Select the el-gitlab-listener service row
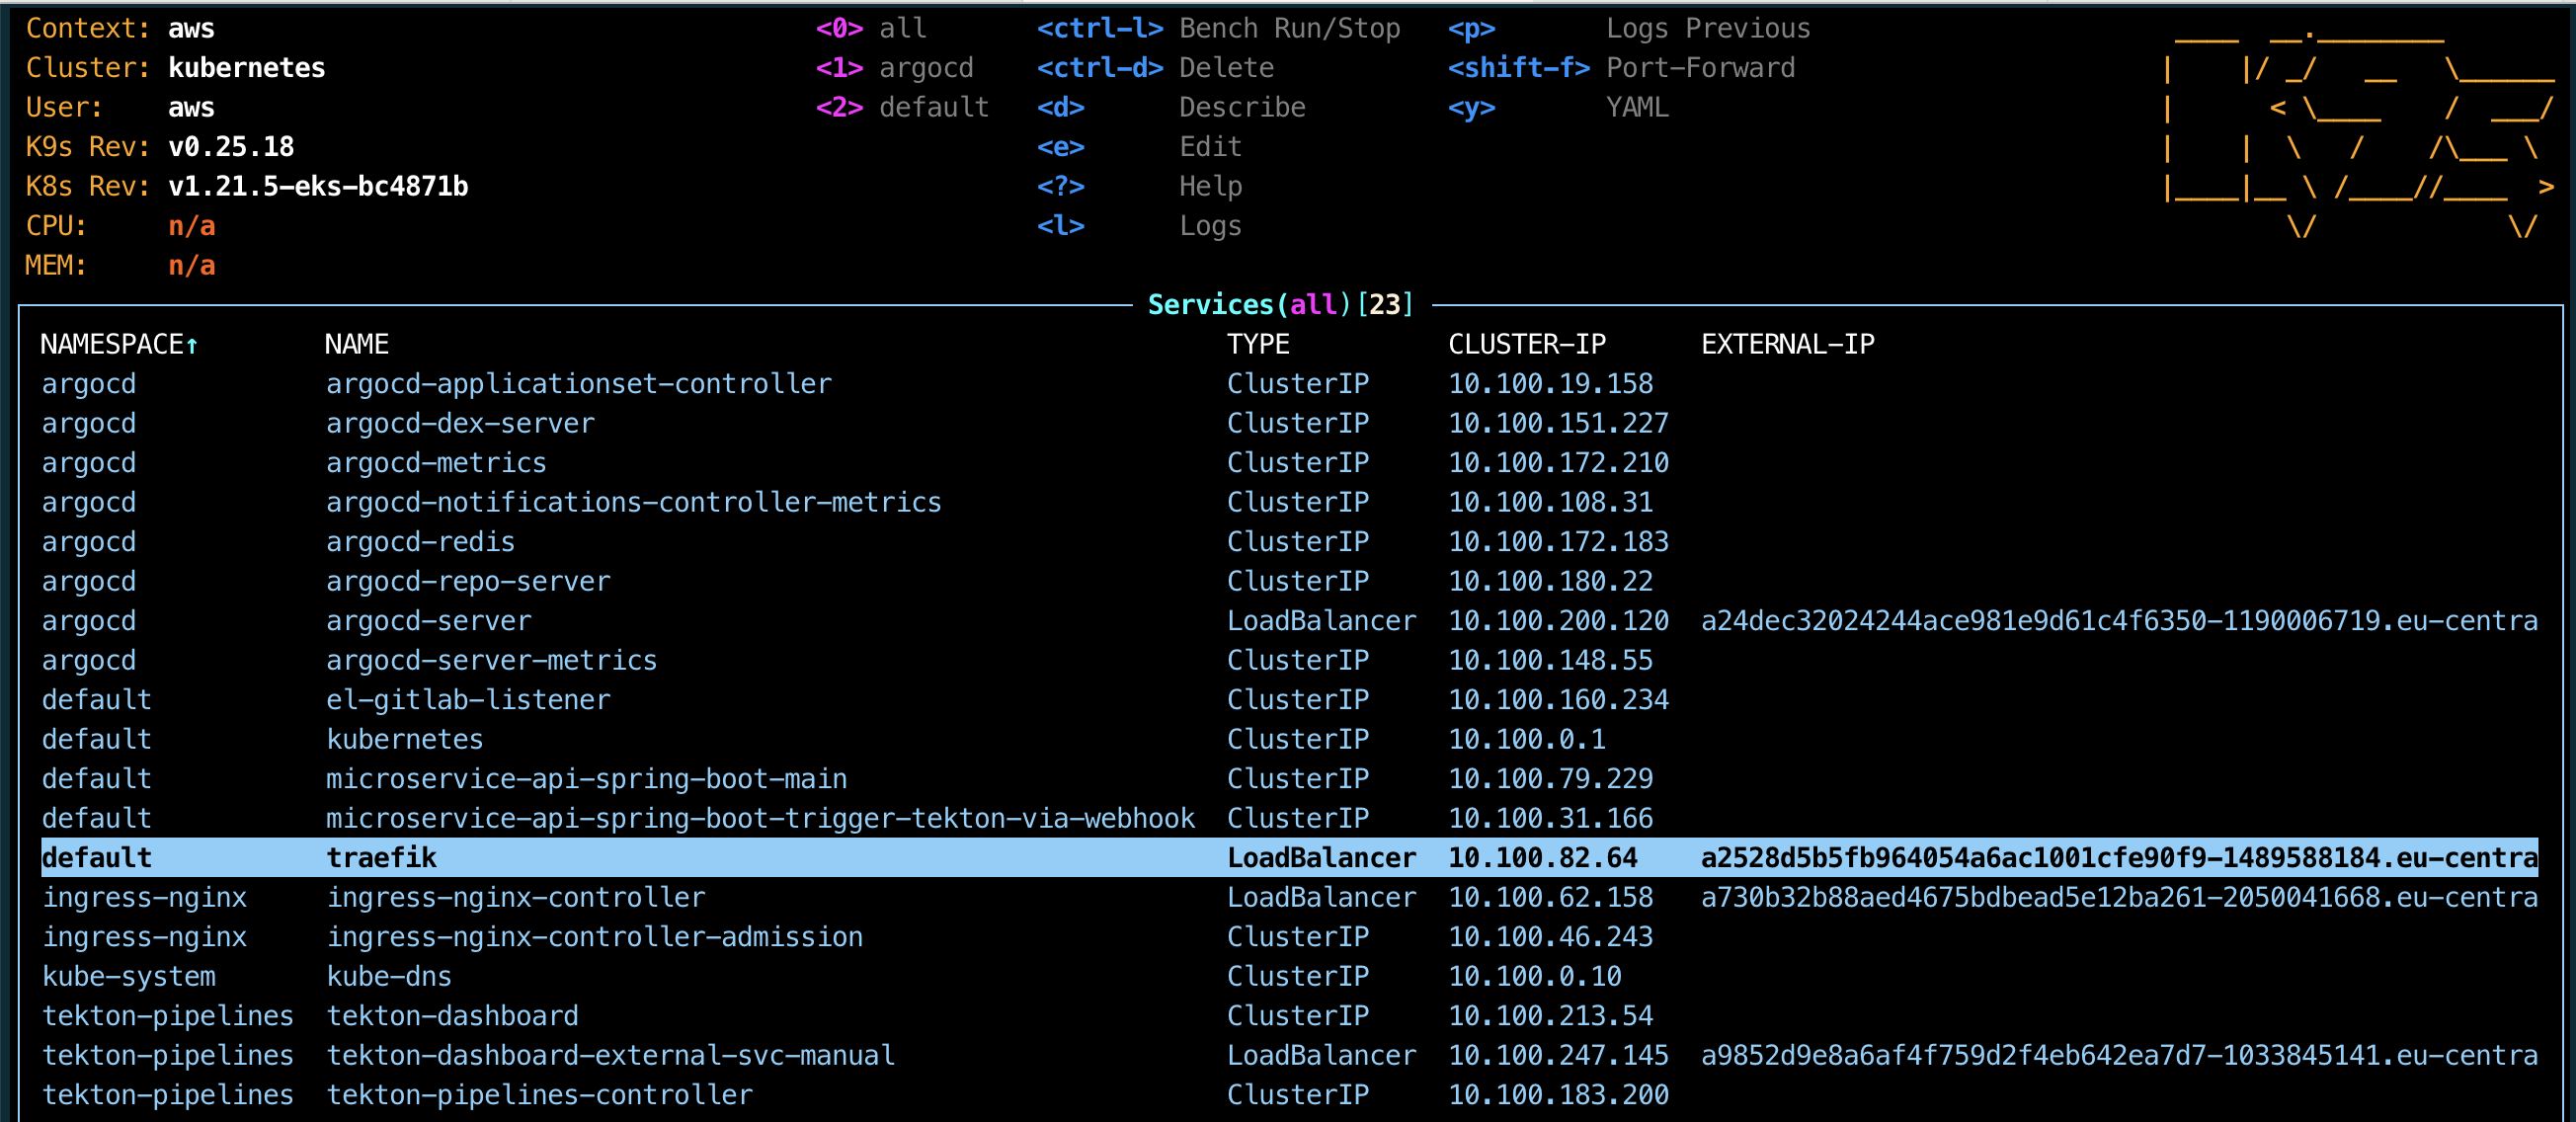Image resolution: width=2576 pixels, height=1122 pixels. pyautogui.click(x=467, y=700)
